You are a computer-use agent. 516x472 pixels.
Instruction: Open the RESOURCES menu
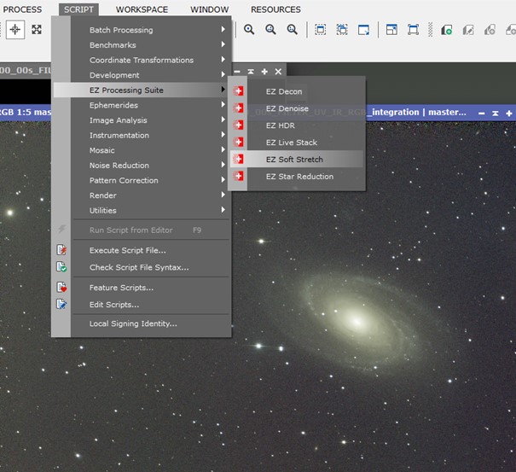tap(275, 9)
